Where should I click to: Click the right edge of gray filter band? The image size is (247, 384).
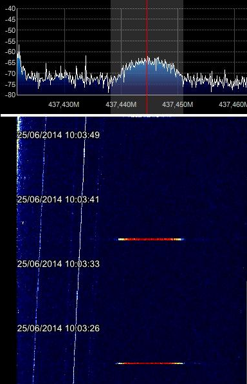183,56
